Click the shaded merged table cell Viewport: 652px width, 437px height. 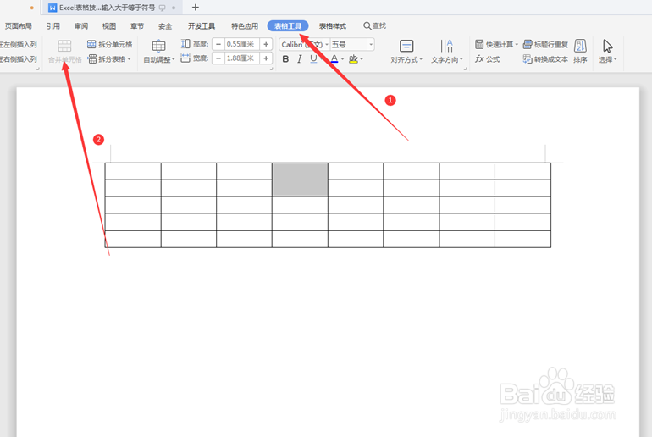click(x=300, y=180)
